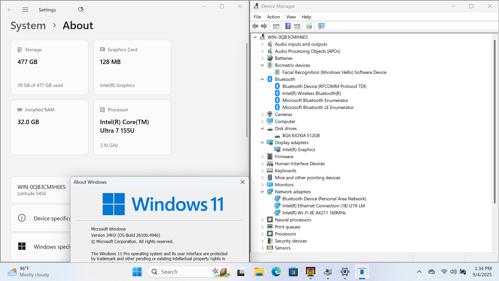Viewport: 499px width, 281px height.
Task: Select Neural processors category
Action: pos(293,220)
